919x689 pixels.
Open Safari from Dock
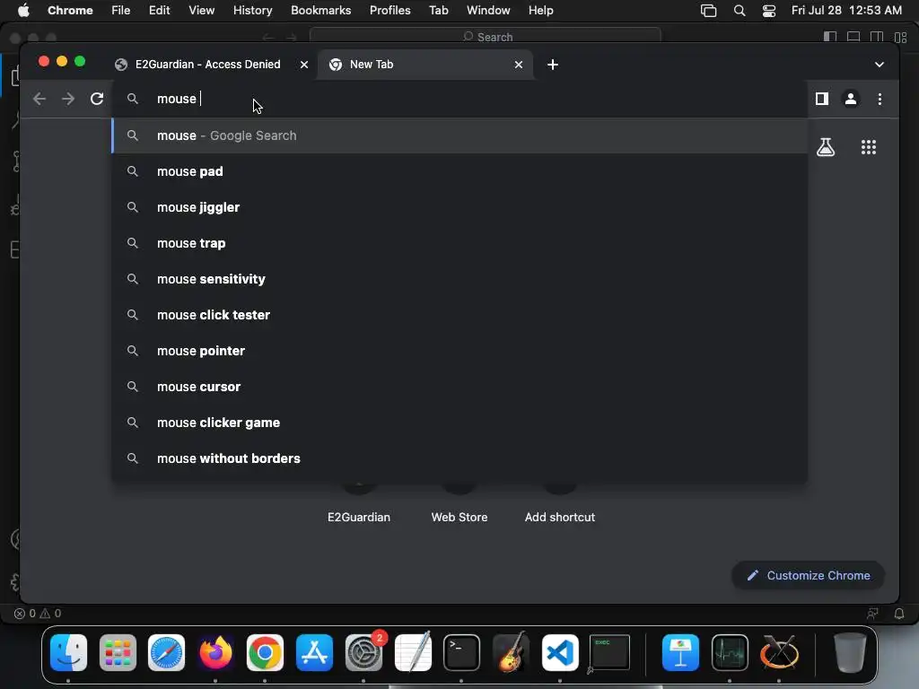click(166, 653)
